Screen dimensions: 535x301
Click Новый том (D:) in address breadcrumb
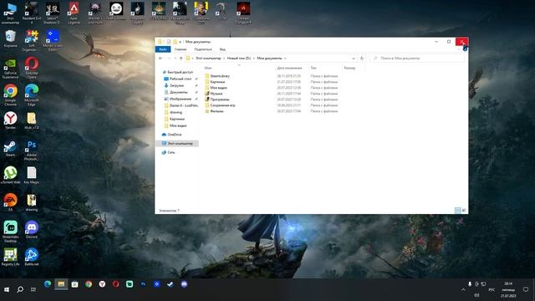pyautogui.click(x=239, y=59)
